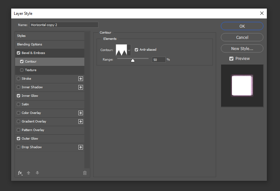
Task: Click the Range percentage input field
Action: (158, 60)
